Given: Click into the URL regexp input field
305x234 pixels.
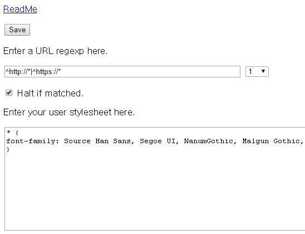Looking at the screenshot, I should 122,72.
